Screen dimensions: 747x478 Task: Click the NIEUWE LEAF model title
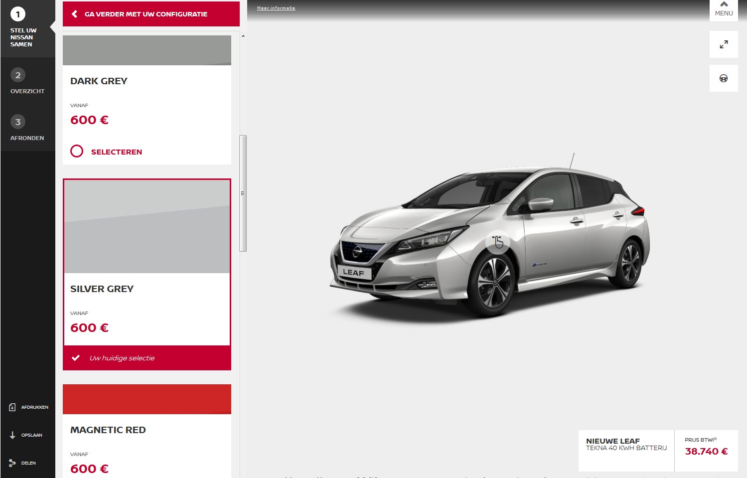(x=613, y=441)
